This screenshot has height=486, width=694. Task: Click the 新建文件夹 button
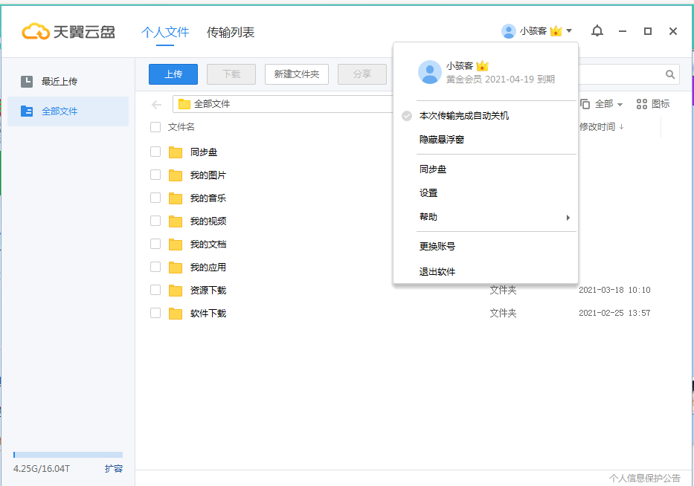coord(297,74)
